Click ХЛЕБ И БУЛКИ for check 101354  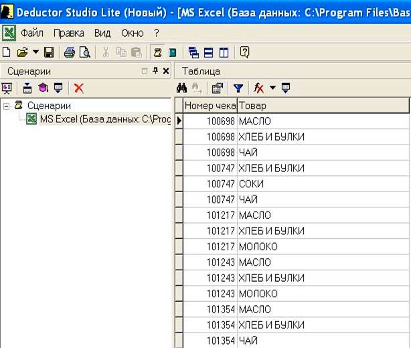[324, 325]
